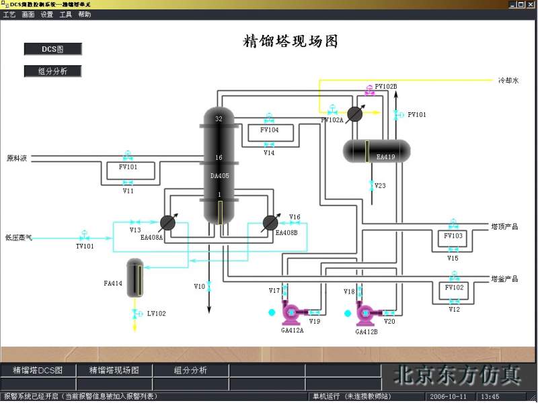Click the EA408A reboiler heat exchanger
This screenshot has width=538, height=403.
(x=167, y=223)
